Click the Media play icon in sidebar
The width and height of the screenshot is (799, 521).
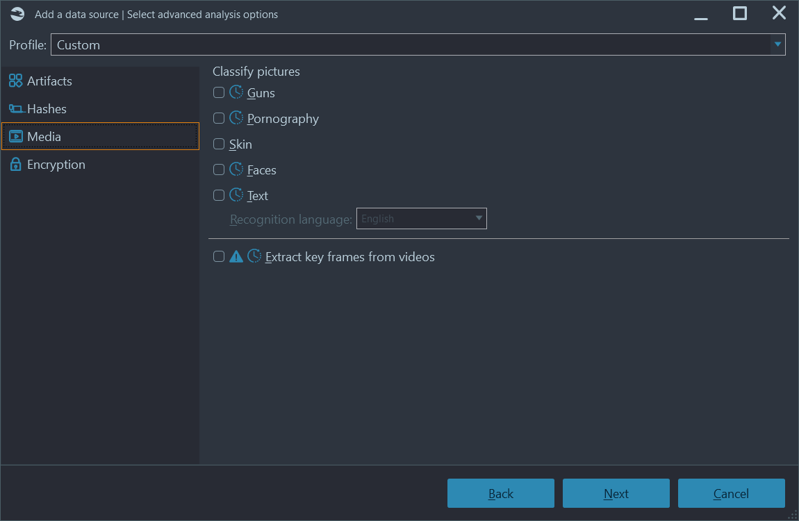16,136
